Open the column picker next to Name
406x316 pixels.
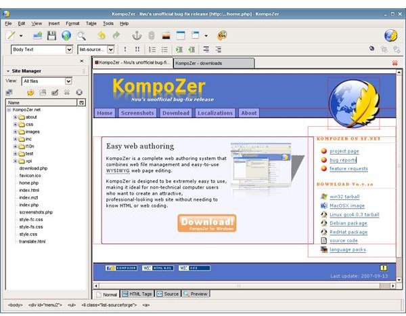click(x=82, y=103)
